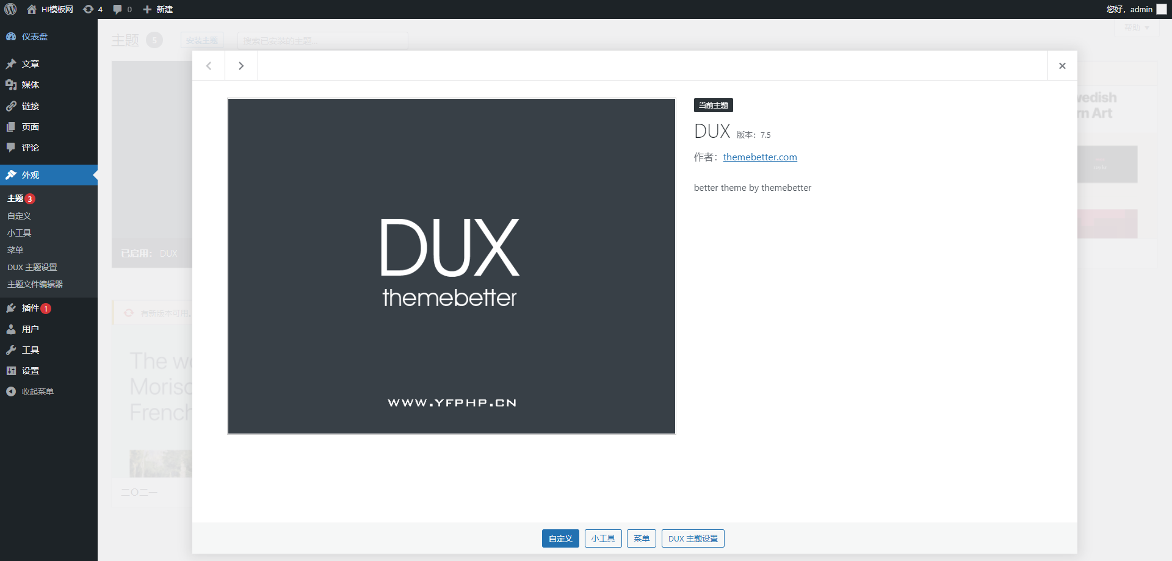
Task: Open 文章 menu item
Action: pyautogui.click(x=49, y=64)
